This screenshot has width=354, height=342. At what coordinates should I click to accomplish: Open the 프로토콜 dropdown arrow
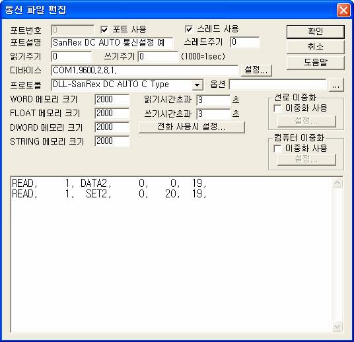pyautogui.click(x=197, y=85)
